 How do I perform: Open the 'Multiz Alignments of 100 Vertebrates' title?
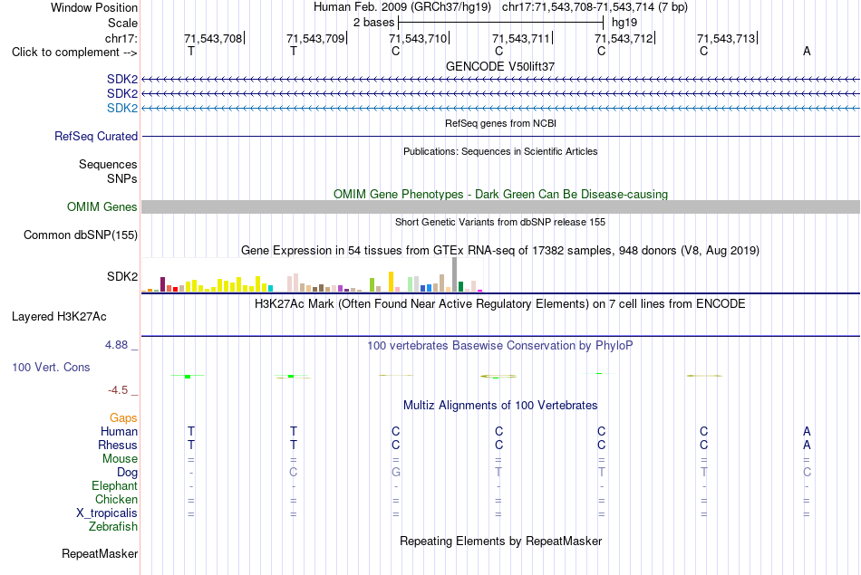[x=500, y=406]
